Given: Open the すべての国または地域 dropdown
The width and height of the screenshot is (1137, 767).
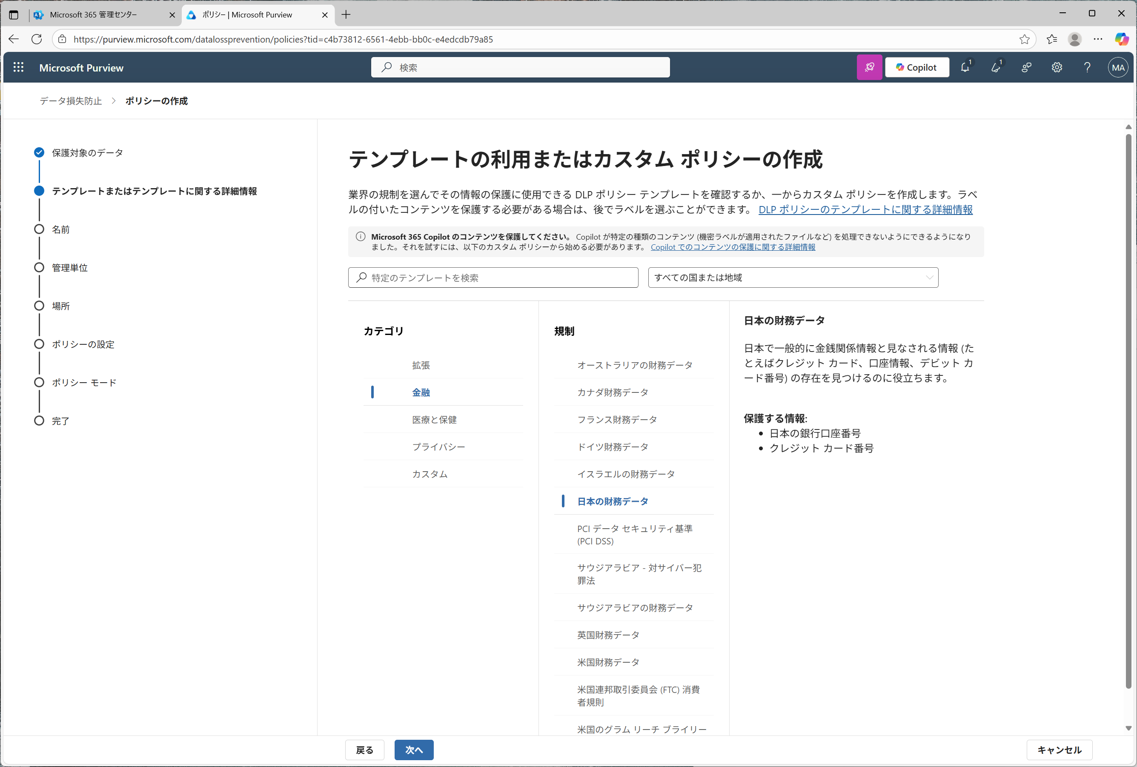Looking at the screenshot, I should point(793,278).
